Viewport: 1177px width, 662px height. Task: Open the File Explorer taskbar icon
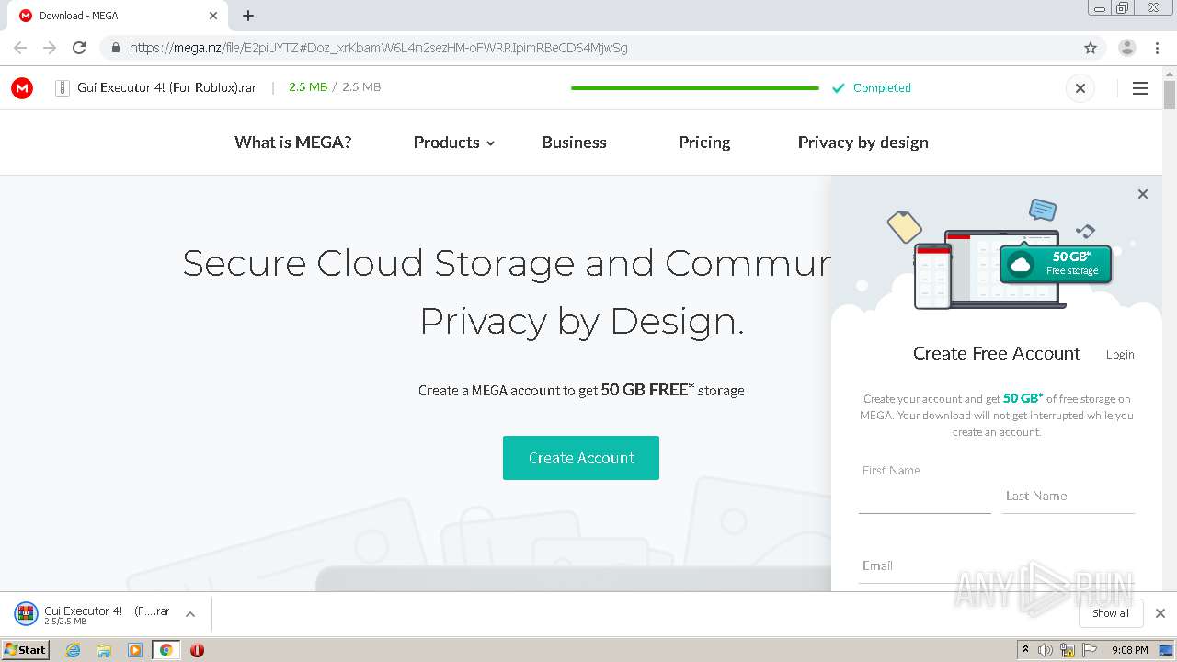pos(104,650)
